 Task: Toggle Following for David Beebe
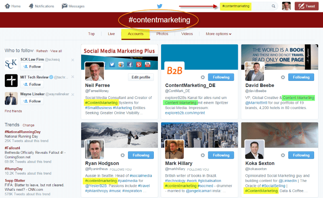[301, 77]
